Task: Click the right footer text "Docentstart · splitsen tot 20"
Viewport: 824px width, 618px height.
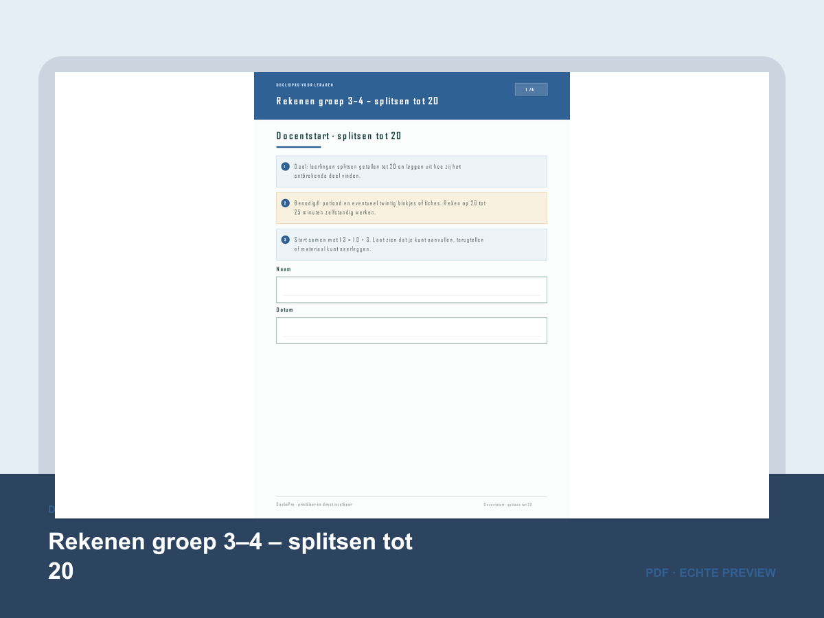Action: click(507, 505)
